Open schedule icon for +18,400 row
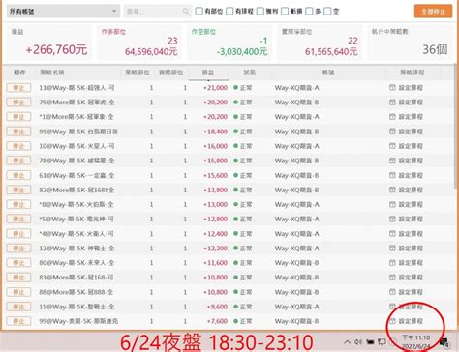Viewport: 459px width, 352px height. click(x=392, y=132)
